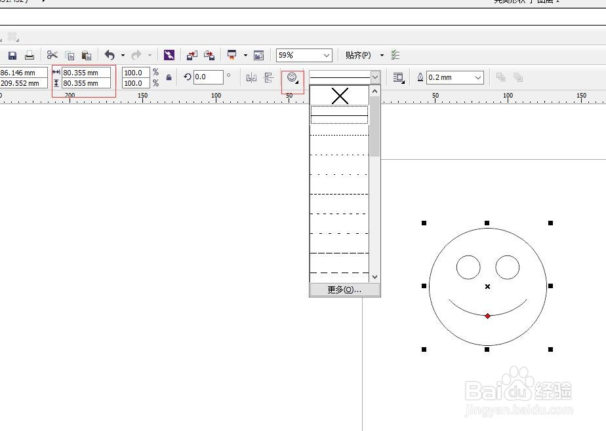Screen dimensions: 606x431
Task: Undo the last action
Action: click(110, 55)
